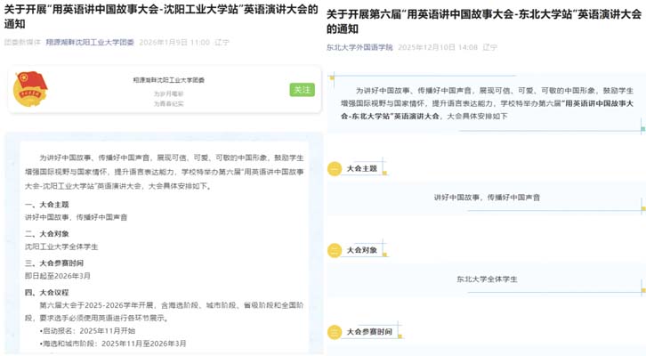This screenshot has height=356, width=646.
Task: Click the 团委新媒体 author label
Action: (x=21, y=42)
